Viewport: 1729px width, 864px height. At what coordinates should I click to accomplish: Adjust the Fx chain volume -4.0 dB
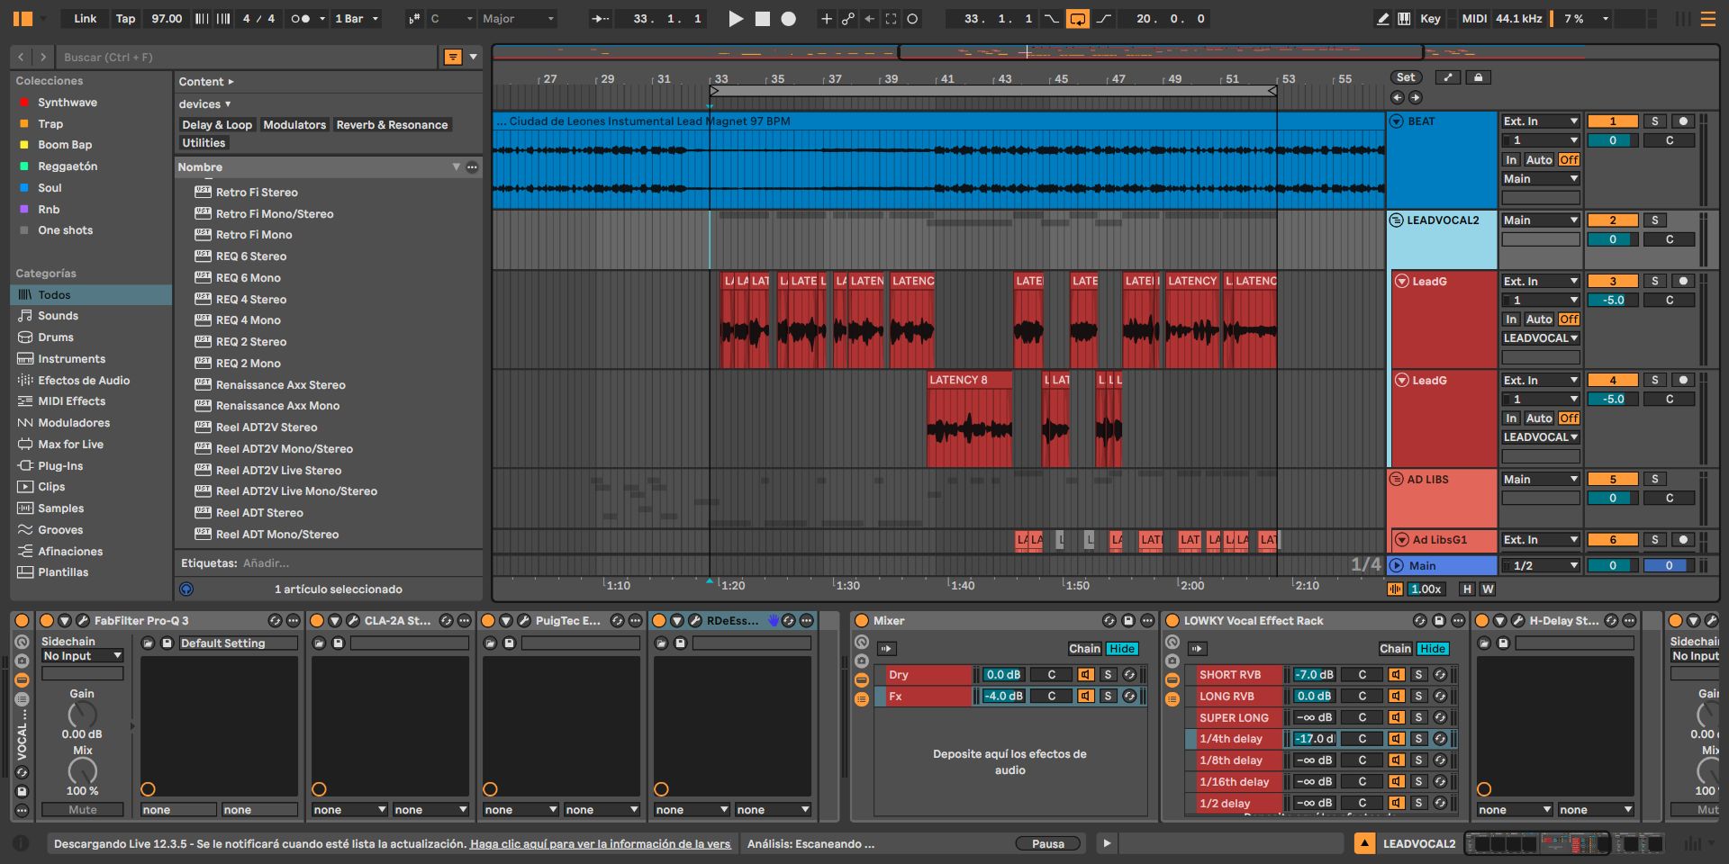point(1003,696)
